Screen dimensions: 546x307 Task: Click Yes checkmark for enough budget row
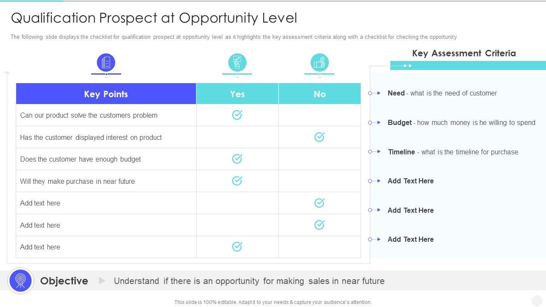237,159
